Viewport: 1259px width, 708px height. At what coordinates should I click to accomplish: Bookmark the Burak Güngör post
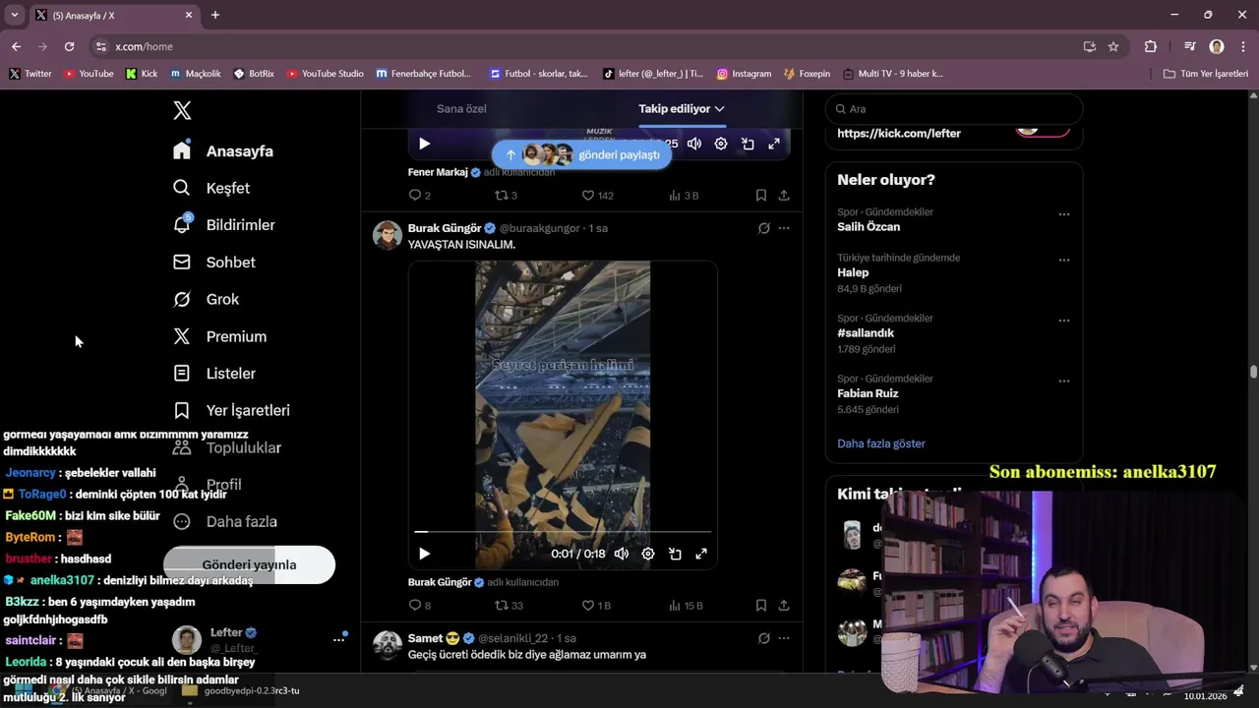click(x=760, y=606)
